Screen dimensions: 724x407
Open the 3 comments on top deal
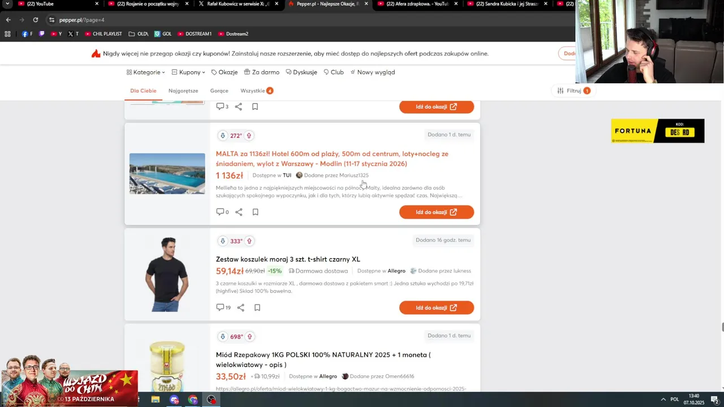tap(222, 106)
